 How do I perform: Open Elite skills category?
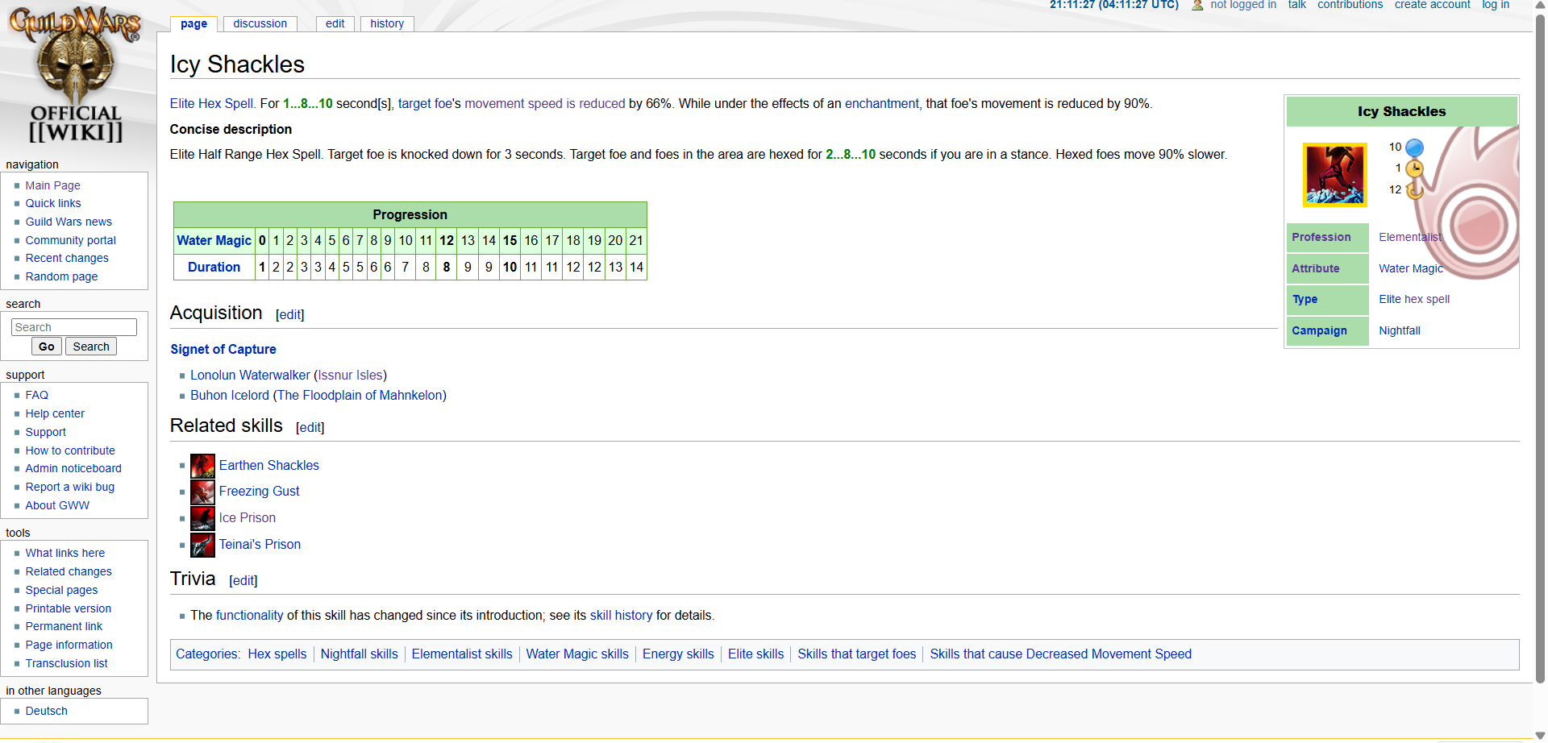pos(755,654)
